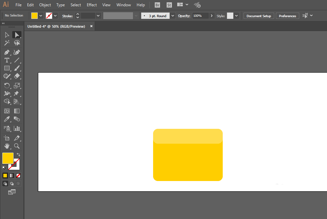Viewport: 327px width, 219px height.
Task: Select the Zoom tool
Action: click(17, 146)
